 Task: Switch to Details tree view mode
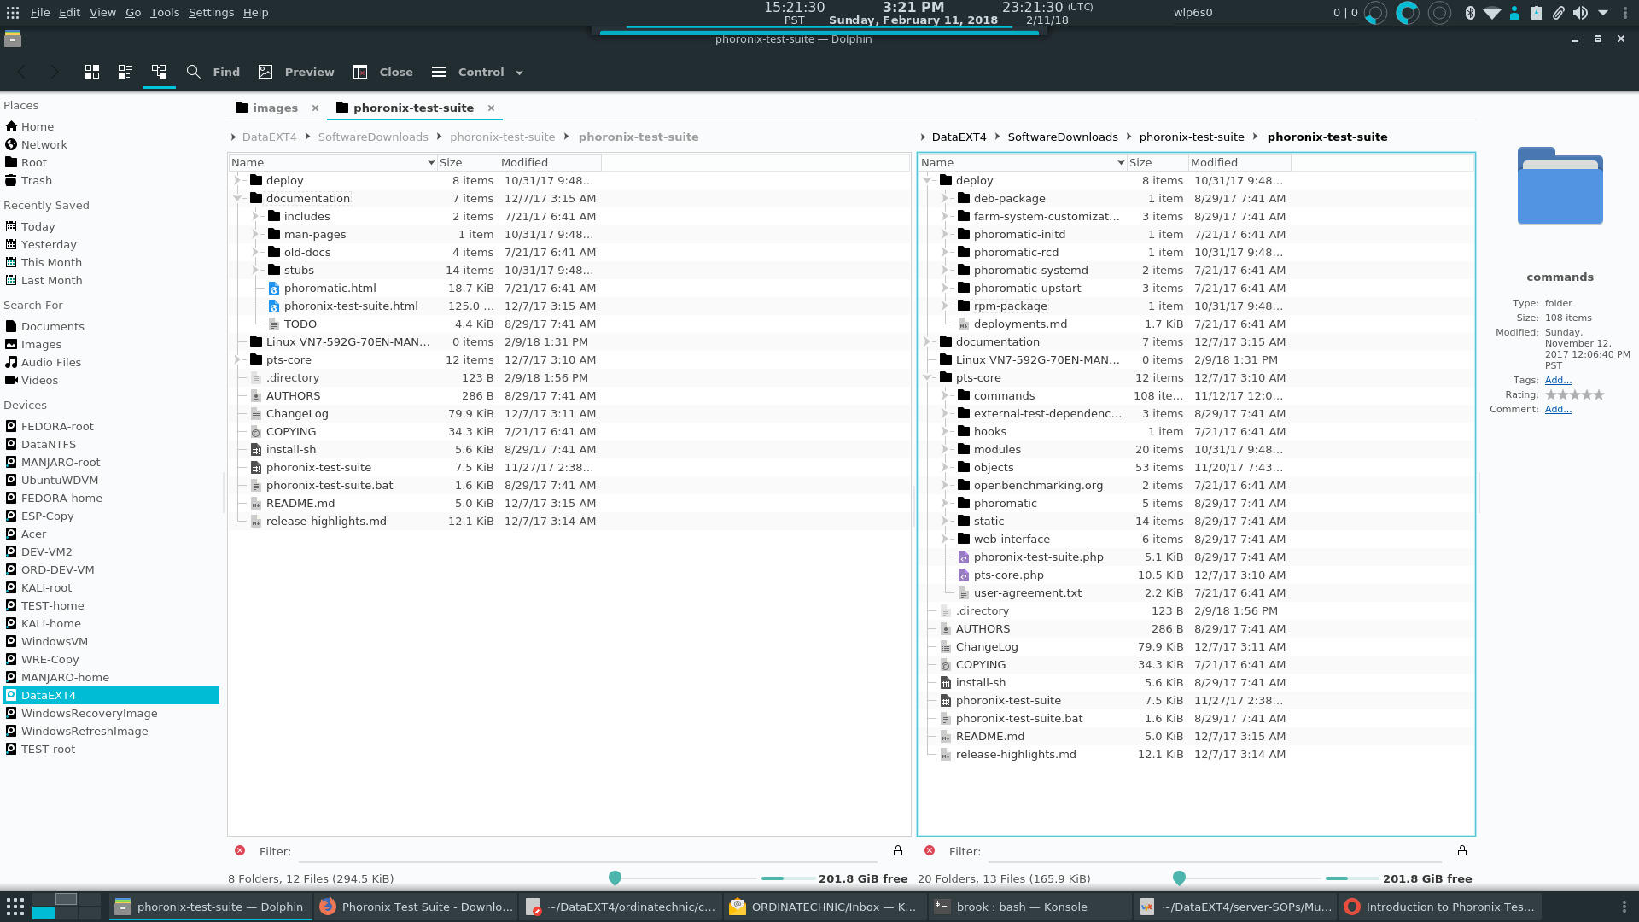click(159, 72)
